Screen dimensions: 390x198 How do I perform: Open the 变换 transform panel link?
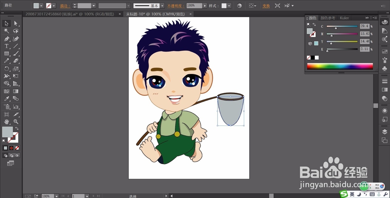266,6
